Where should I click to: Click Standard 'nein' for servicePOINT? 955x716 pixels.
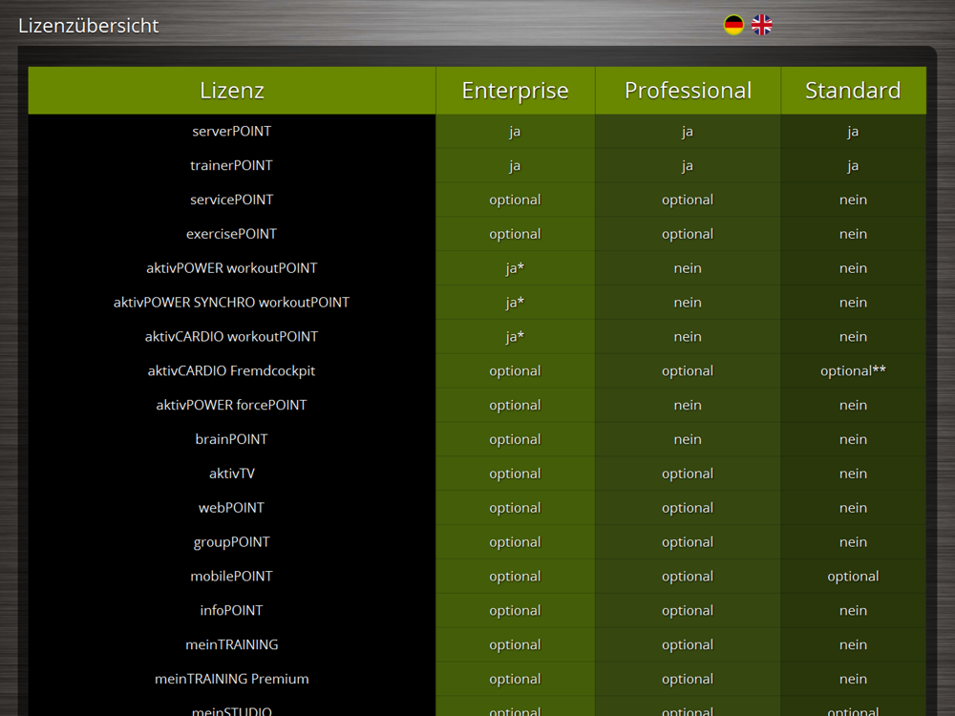point(853,200)
